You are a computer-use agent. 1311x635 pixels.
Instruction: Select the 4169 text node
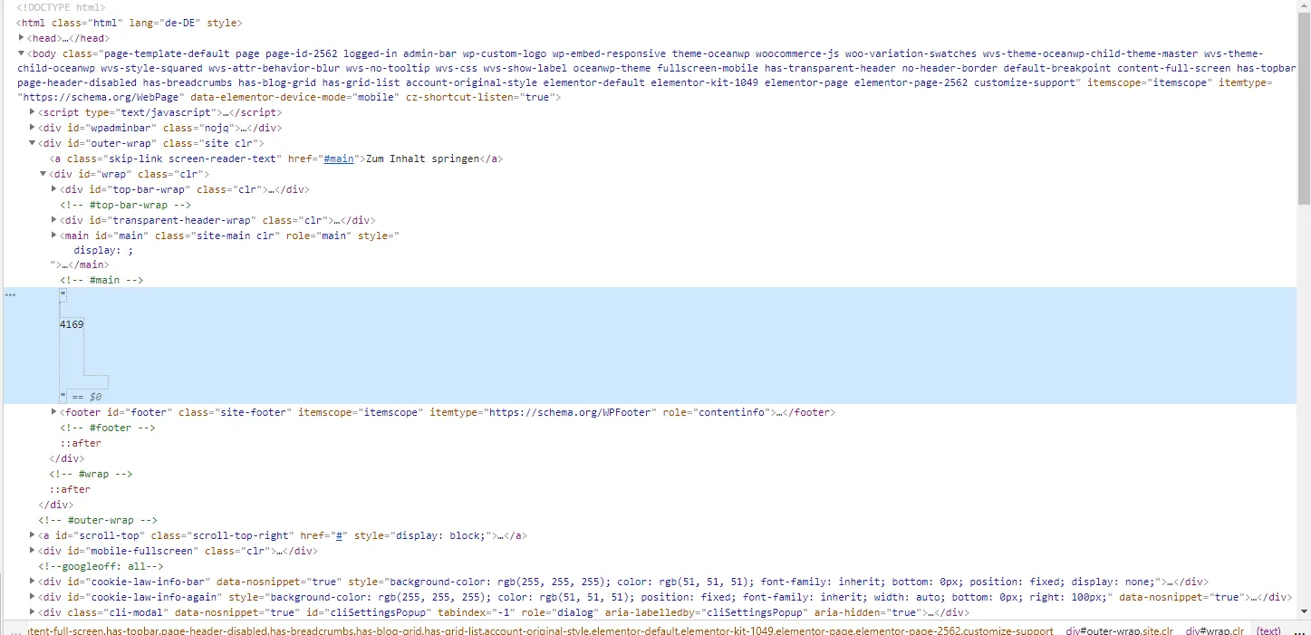pos(72,324)
